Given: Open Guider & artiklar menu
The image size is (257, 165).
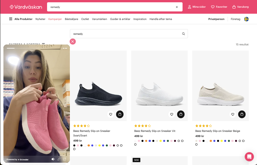Looking at the screenshot, I should [120, 19].
